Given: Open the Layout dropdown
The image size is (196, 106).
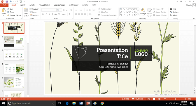Looking at the screenshot, I should click(x=34, y=9).
